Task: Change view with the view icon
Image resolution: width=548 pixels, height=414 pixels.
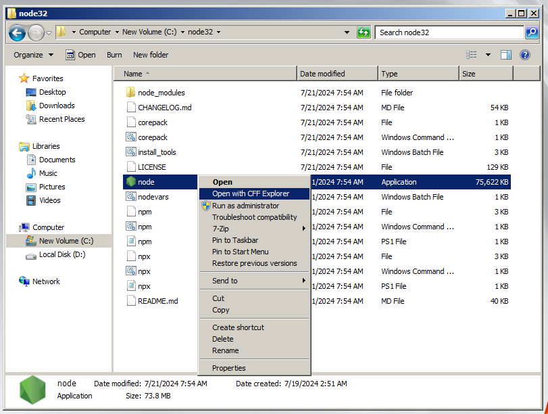Action: 472,55
